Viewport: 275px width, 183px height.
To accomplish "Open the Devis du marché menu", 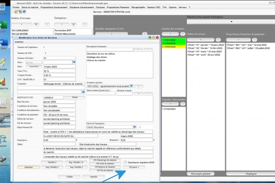I will click(x=30, y=7).
